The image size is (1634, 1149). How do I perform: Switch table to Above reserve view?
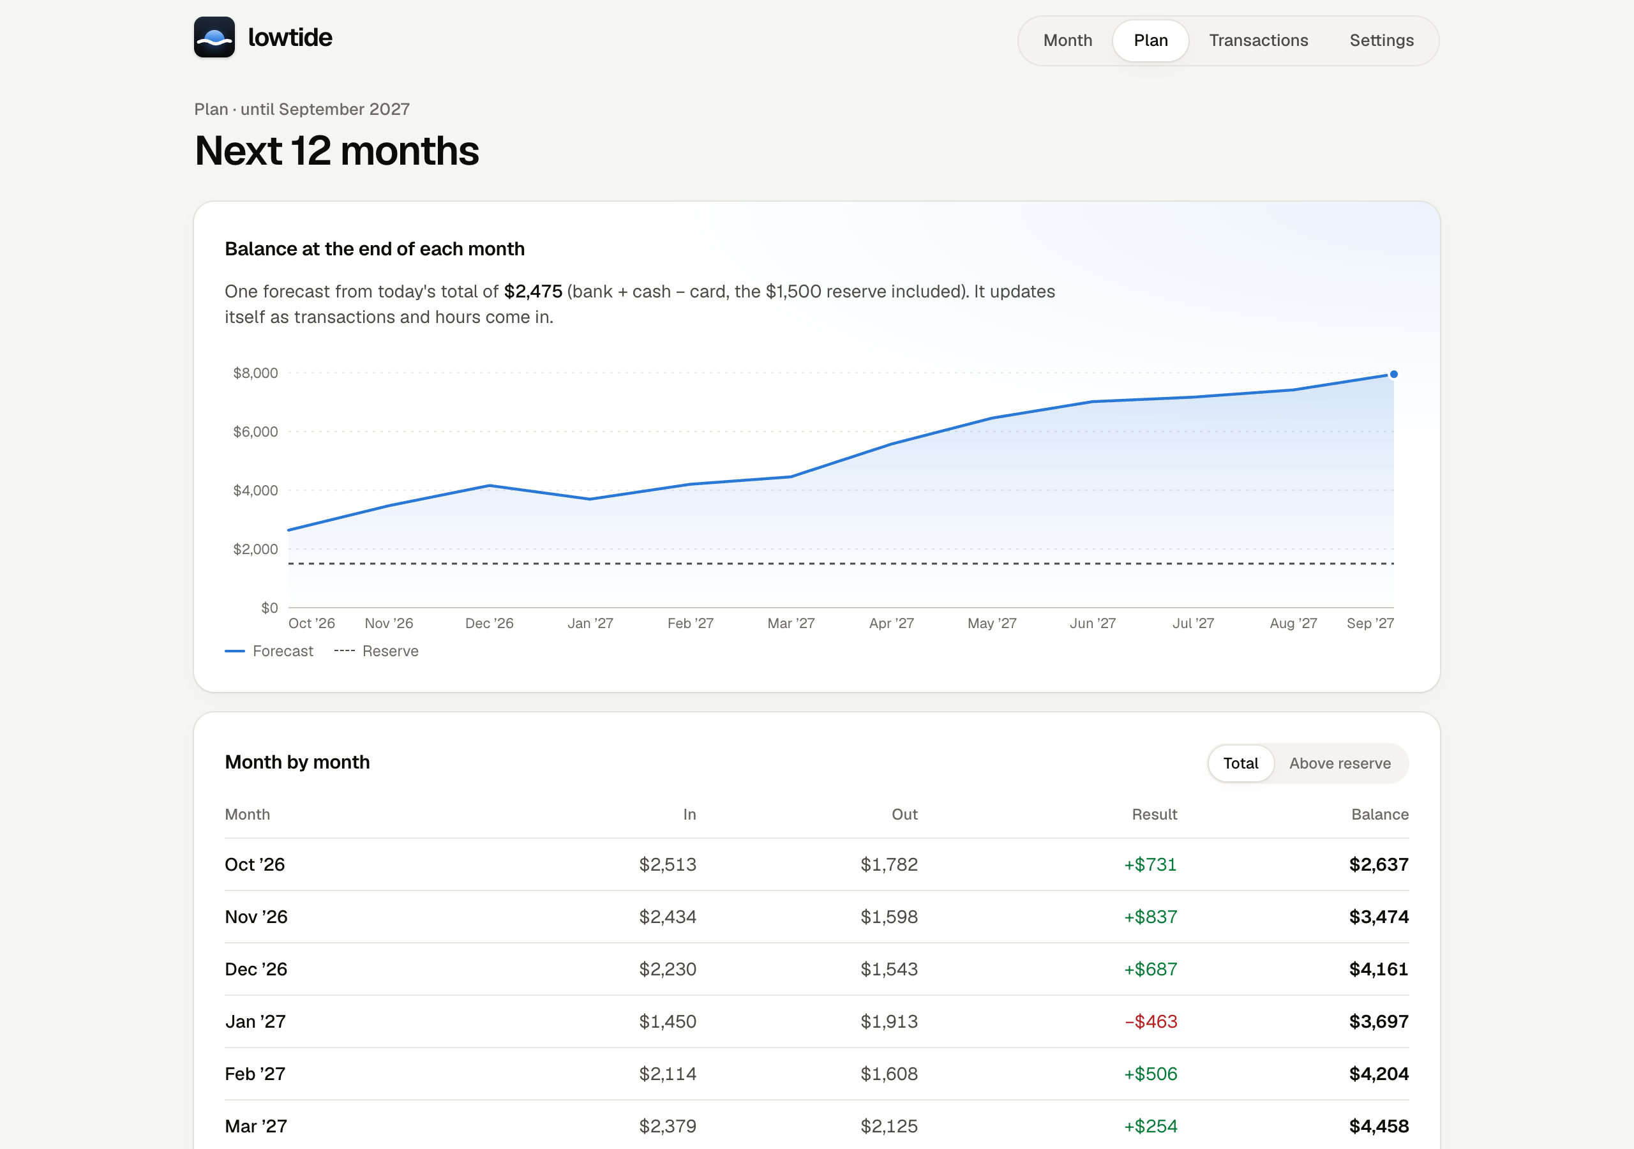click(x=1339, y=763)
